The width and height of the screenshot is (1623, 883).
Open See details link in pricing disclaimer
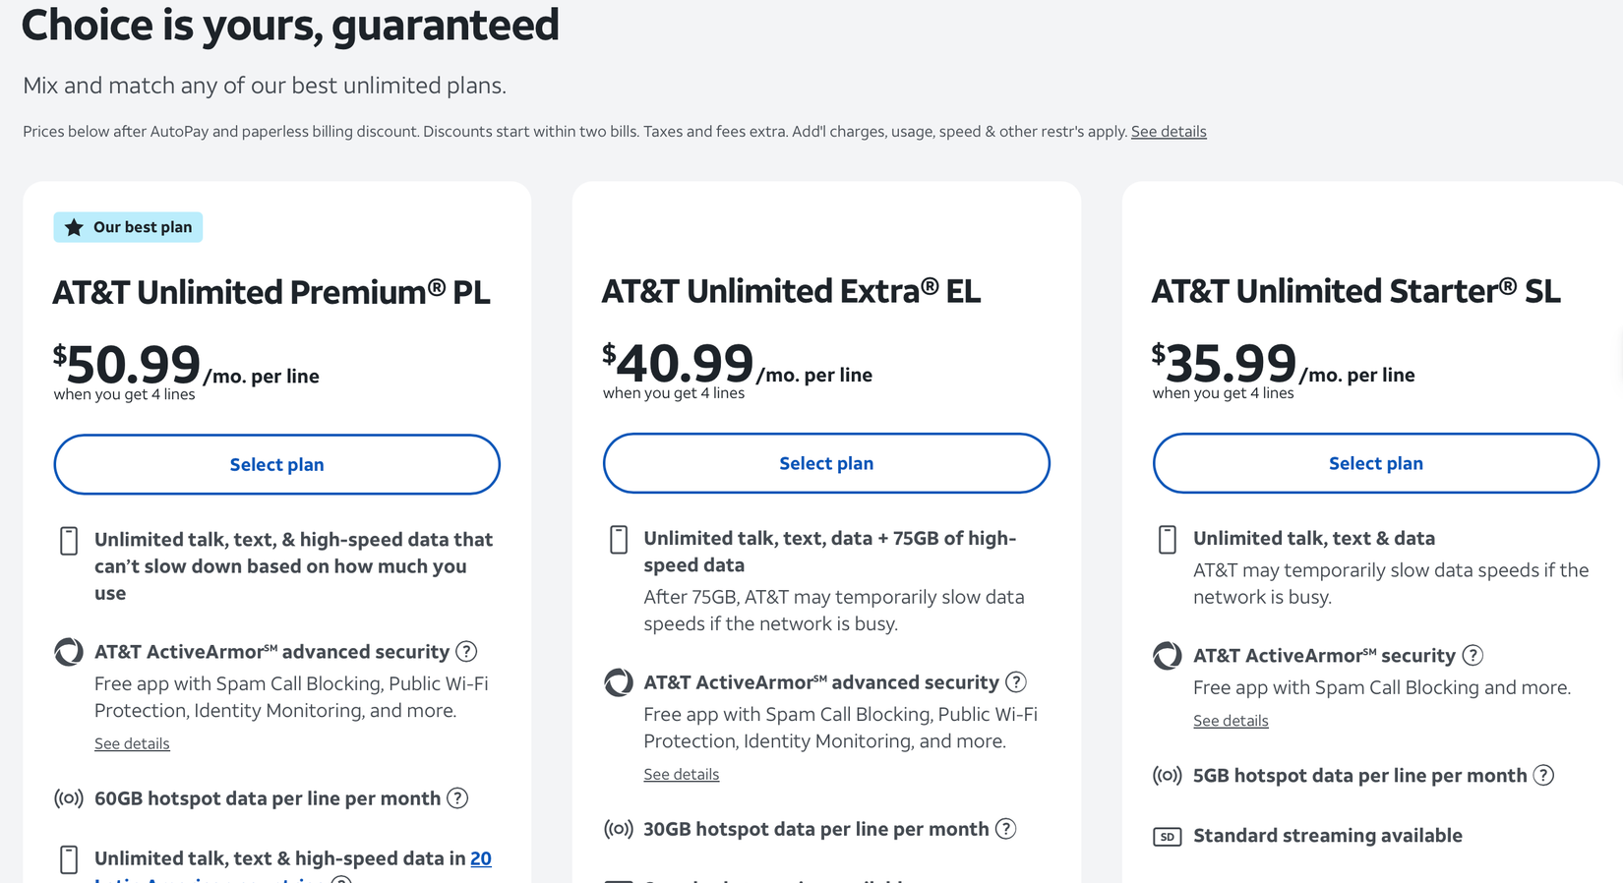point(1169,131)
